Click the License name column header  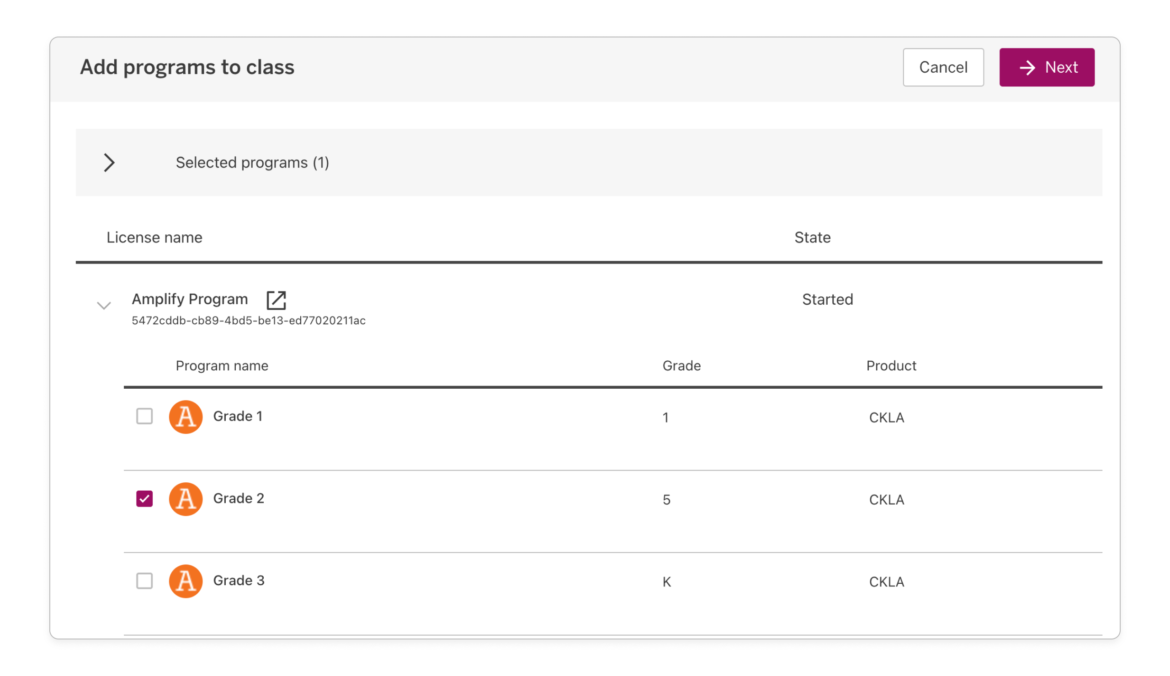(154, 237)
